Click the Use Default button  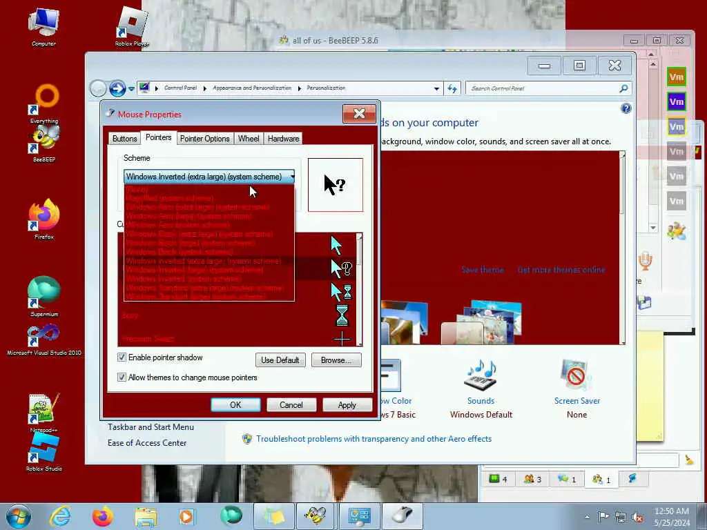click(280, 360)
